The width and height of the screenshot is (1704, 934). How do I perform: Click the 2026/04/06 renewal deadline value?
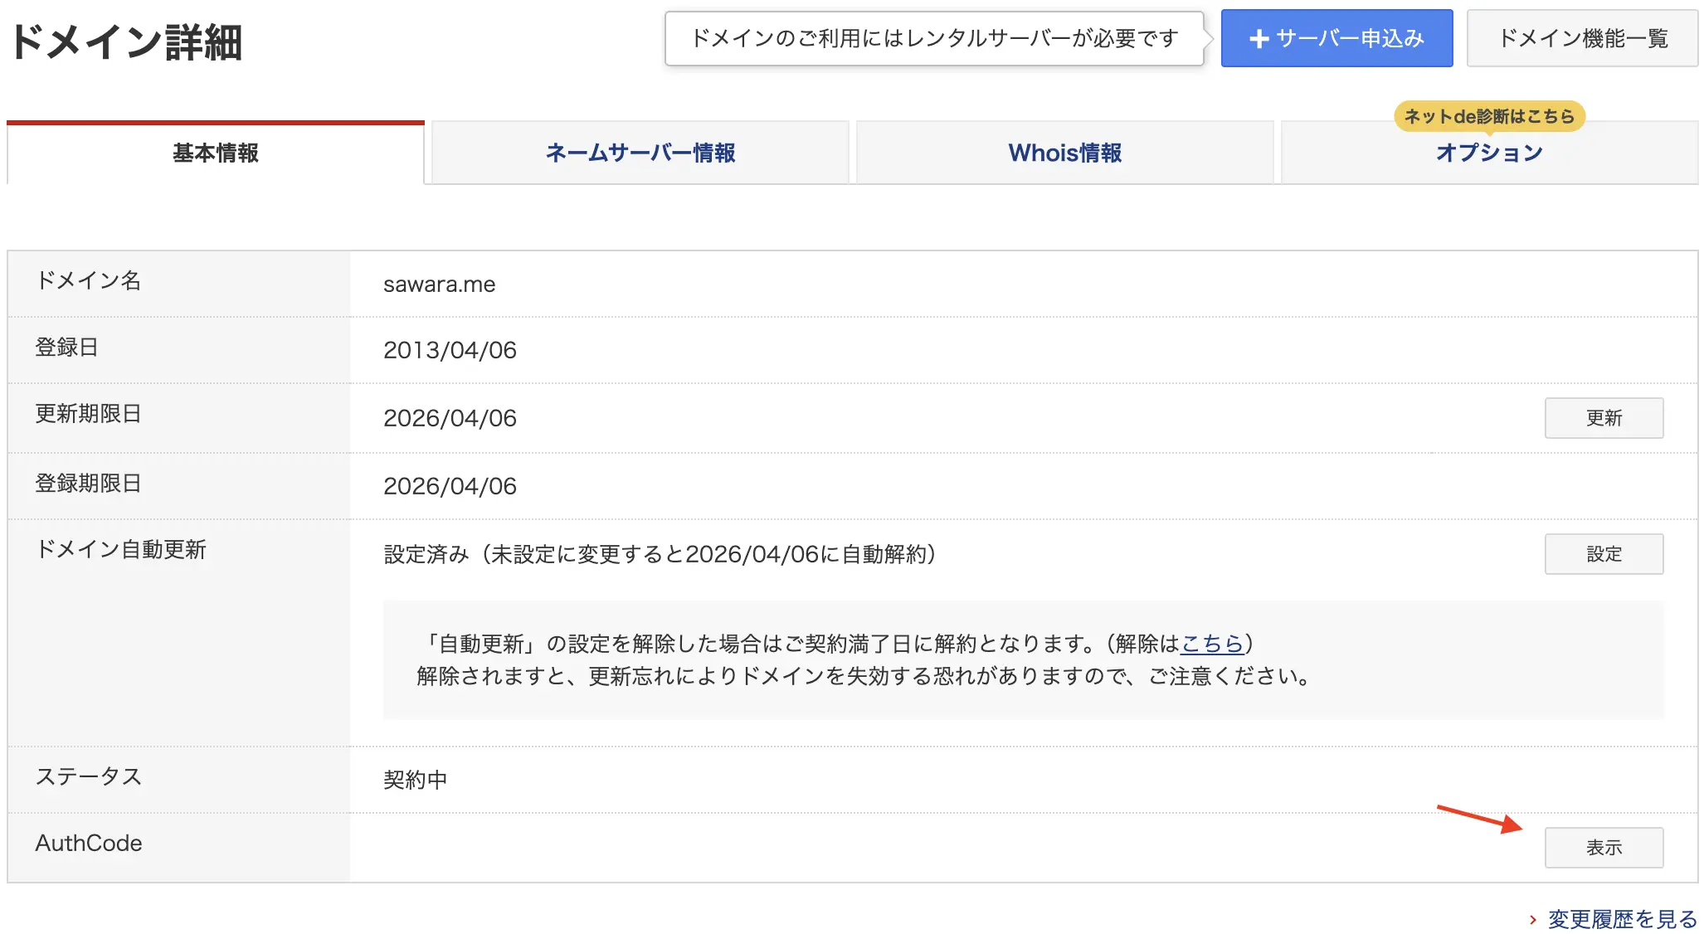[450, 418]
